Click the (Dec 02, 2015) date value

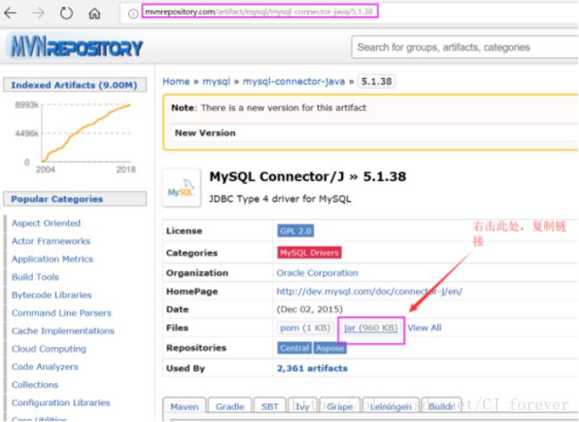tap(309, 310)
